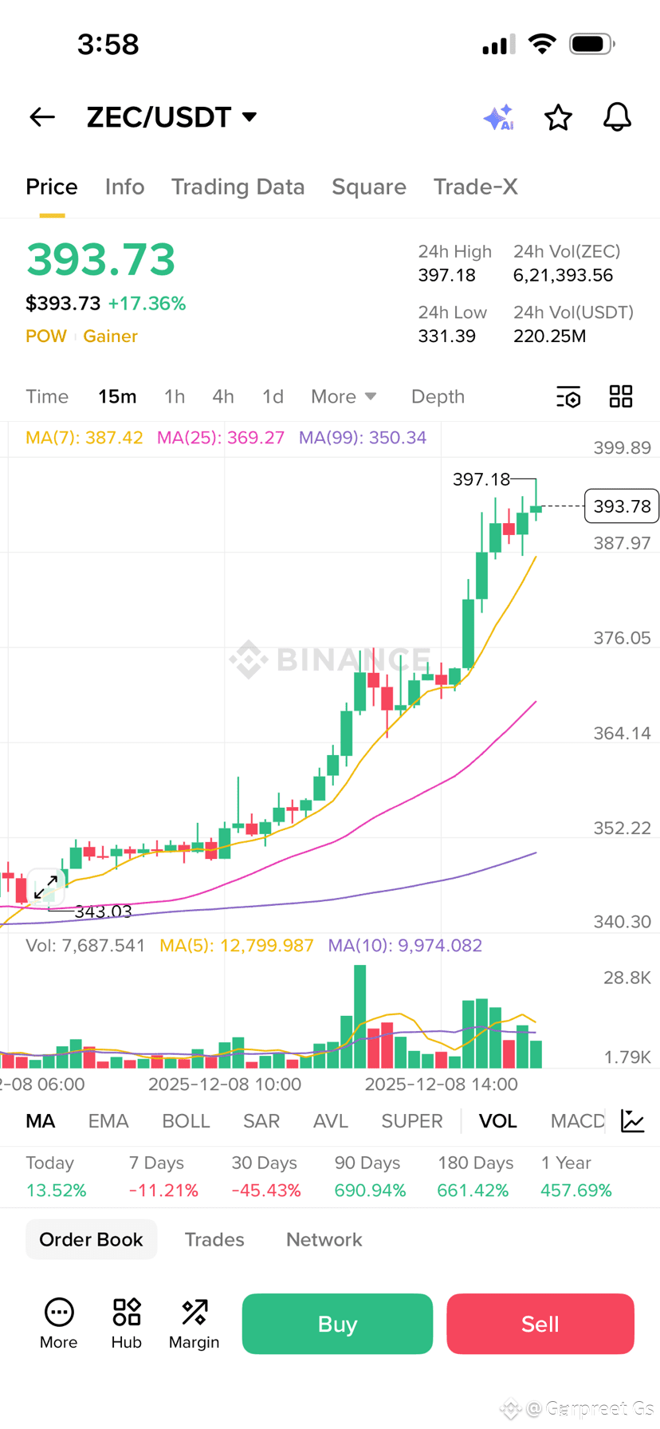Tap the green Buy button
Image resolution: width=660 pixels, height=1429 pixels.
pyautogui.click(x=337, y=1324)
